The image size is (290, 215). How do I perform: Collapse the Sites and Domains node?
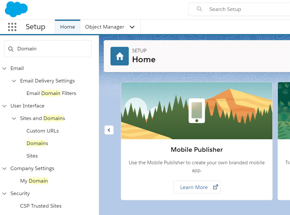pos(14,118)
